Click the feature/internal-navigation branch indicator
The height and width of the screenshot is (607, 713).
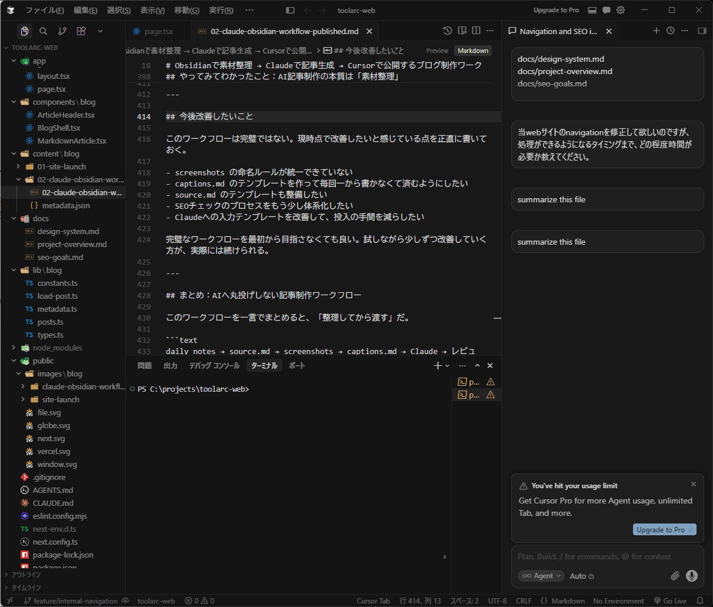pos(71,601)
